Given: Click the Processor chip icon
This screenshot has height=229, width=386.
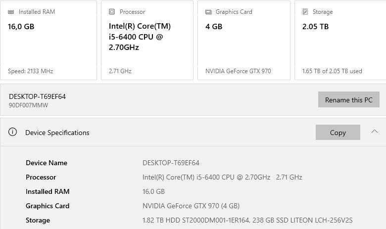Looking at the screenshot, I should (x=112, y=12).
